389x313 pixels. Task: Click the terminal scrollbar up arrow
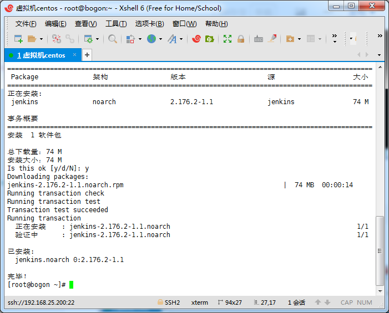coord(380,67)
